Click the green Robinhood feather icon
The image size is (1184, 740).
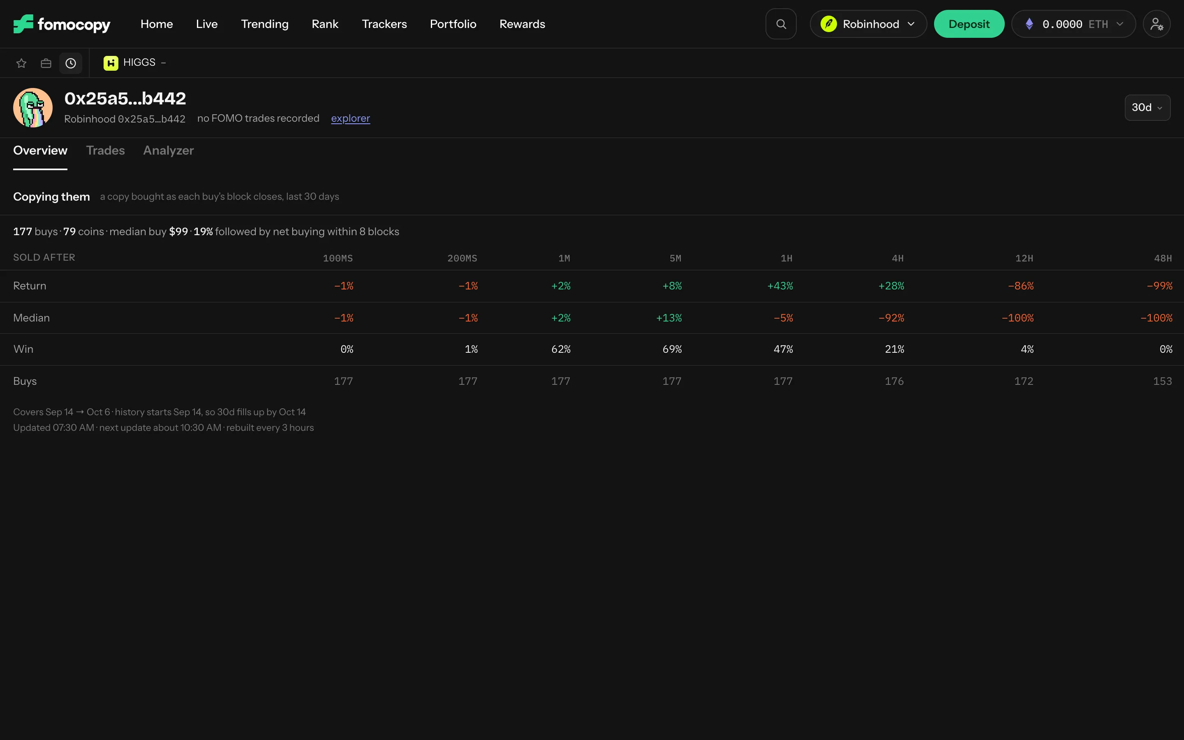point(829,24)
